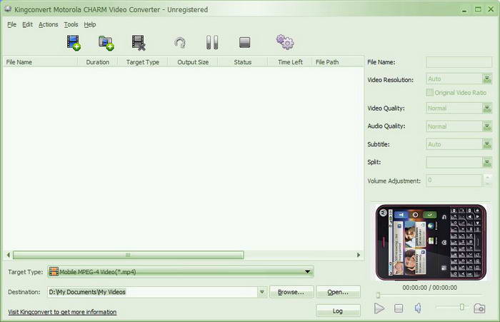Screen dimensions: 500x322
Task: Play the preview video
Action: [379, 308]
